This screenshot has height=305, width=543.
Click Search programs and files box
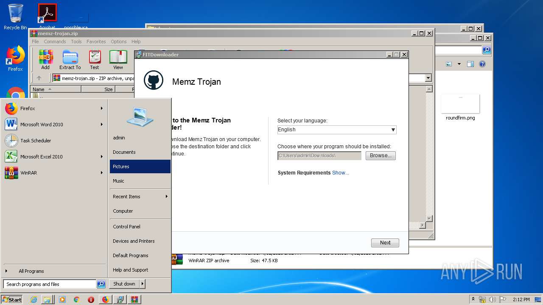50,284
